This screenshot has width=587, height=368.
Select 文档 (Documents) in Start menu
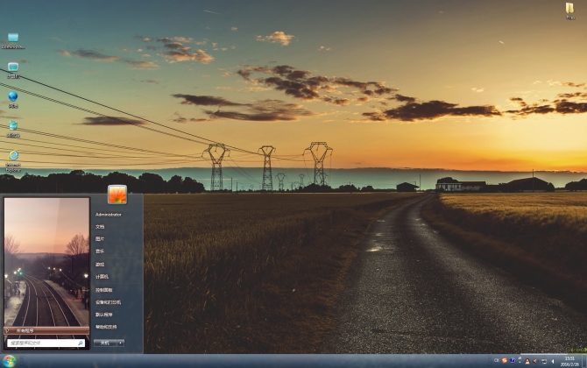click(100, 226)
